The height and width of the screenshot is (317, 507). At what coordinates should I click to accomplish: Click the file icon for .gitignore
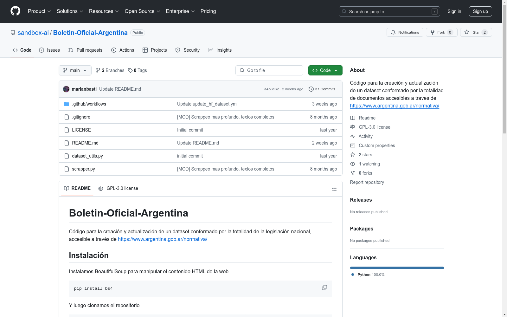pos(67,117)
